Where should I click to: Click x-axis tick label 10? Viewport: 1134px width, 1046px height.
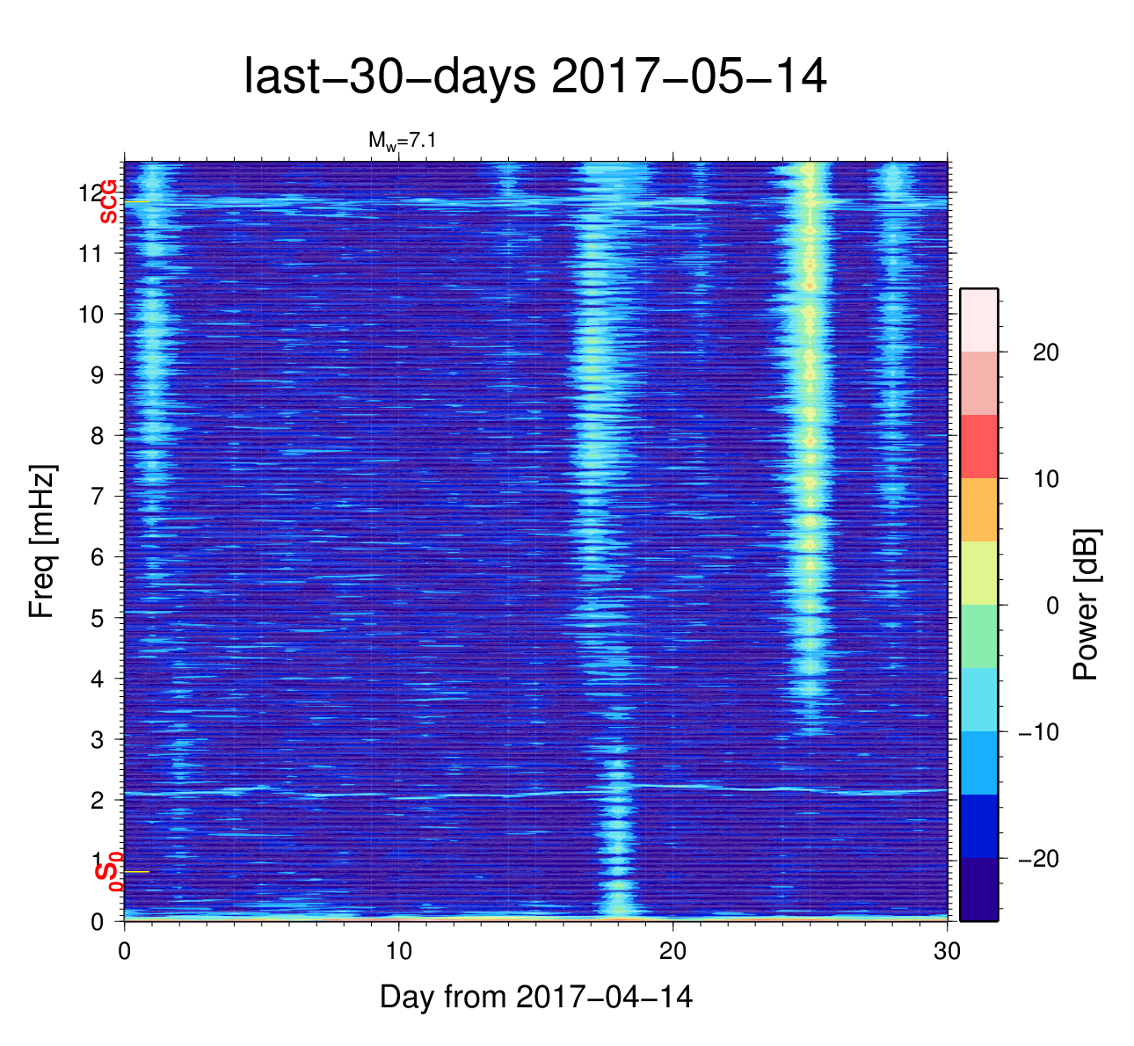(398, 951)
